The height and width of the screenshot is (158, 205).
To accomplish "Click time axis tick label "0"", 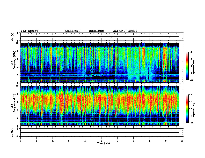I will click(20, 141).
